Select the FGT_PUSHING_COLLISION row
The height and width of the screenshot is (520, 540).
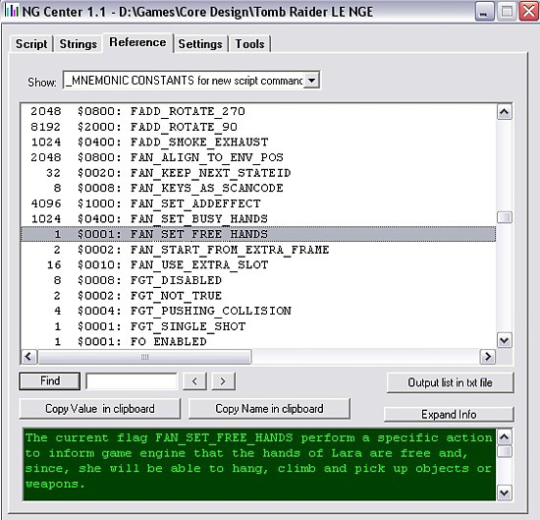tap(258, 311)
